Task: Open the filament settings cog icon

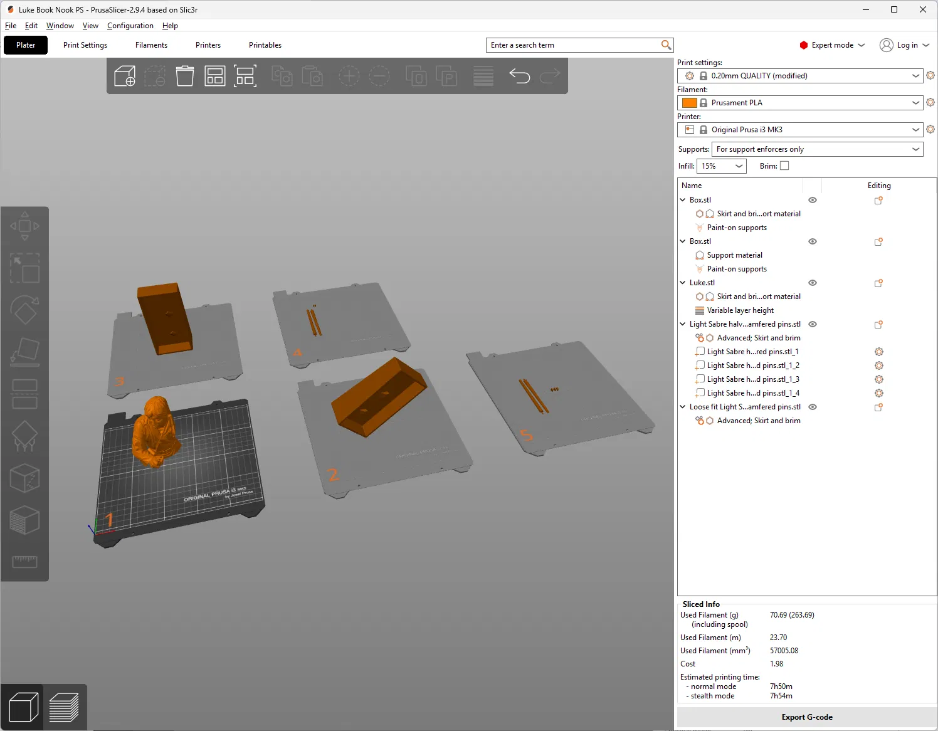Action: point(930,102)
